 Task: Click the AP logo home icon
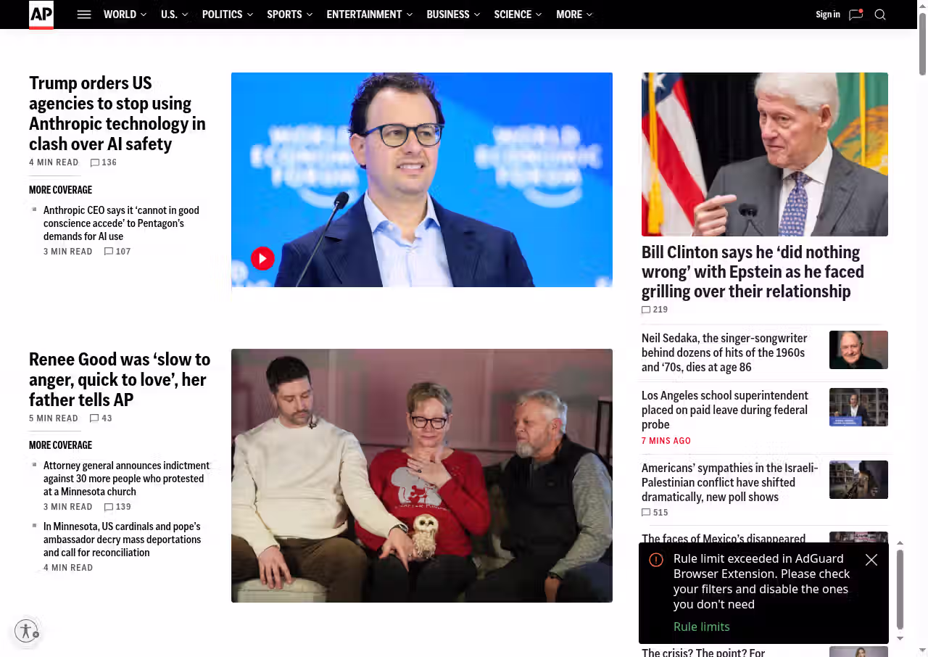[x=41, y=15]
